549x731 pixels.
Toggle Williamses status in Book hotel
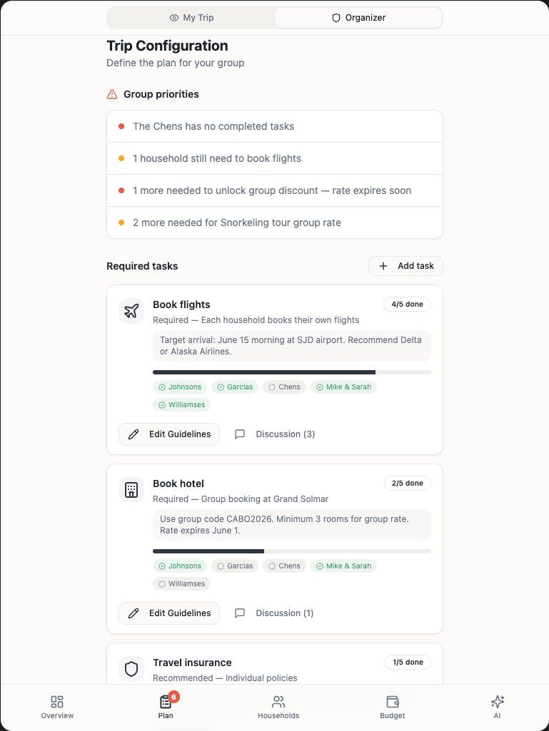(181, 584)
